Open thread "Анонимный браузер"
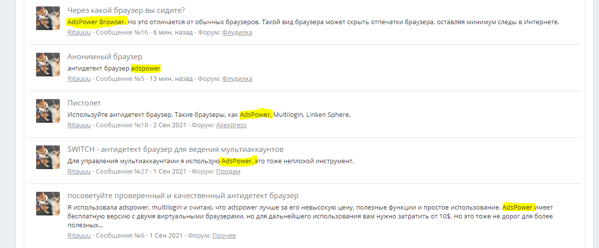This screenshot has height=248, width=599. [105, 57]
